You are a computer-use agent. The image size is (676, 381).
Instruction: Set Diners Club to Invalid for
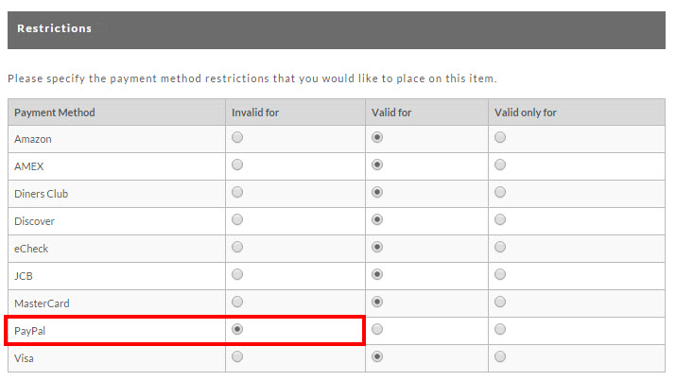[237, 192]
